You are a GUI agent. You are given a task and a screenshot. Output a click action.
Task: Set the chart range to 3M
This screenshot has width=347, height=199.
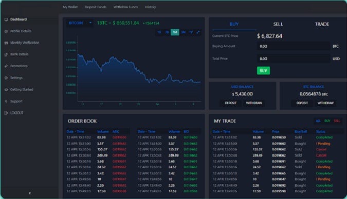pyautogui.click(x=183, y=32)
